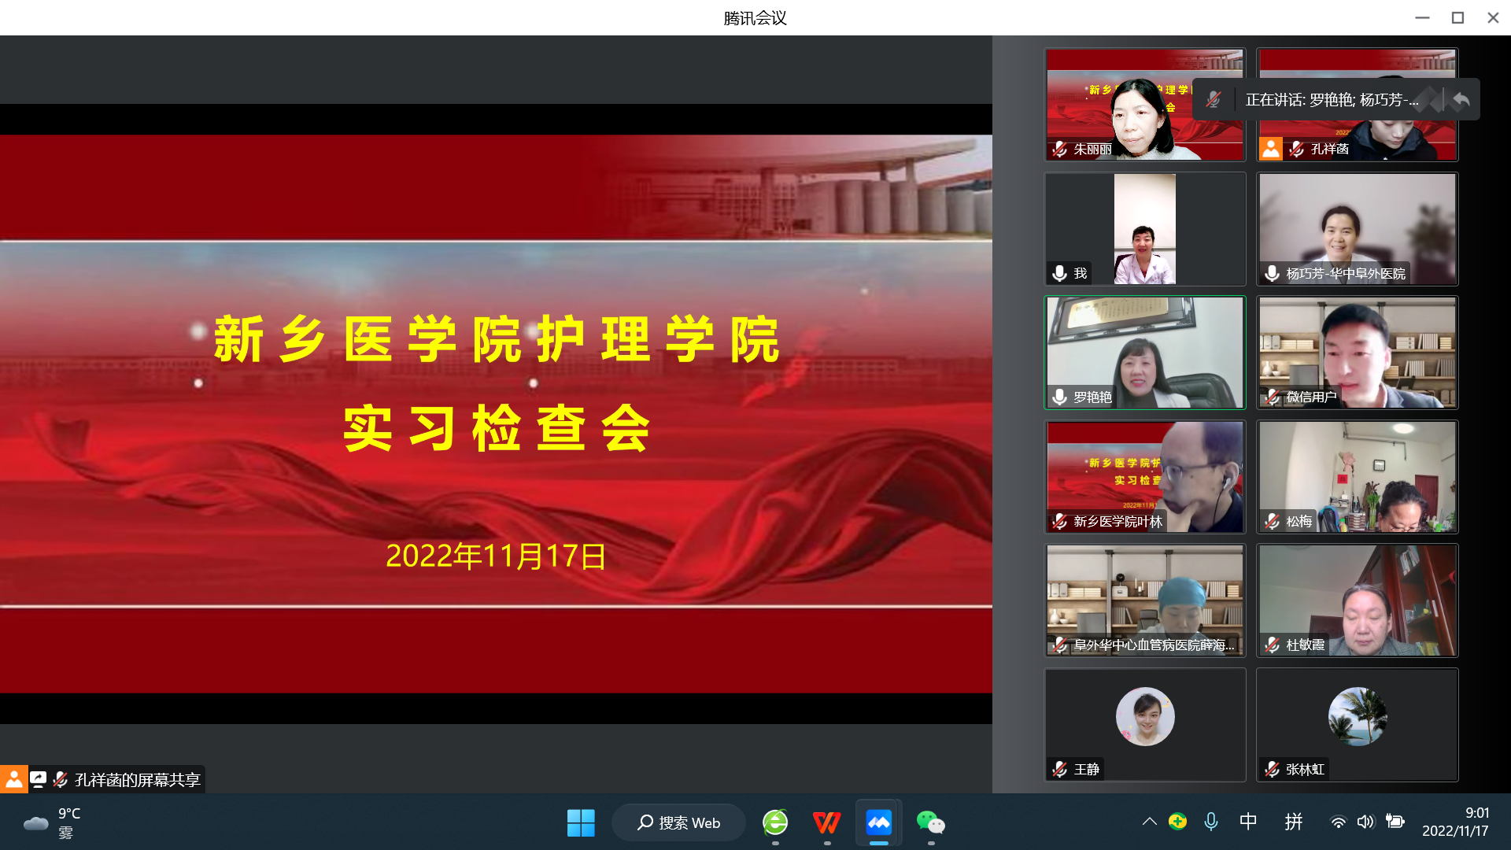This screenshot has width=1511, height=850.
Task: Open the 360 browser icon in taskbar
Action: click(x=775, y=823)
